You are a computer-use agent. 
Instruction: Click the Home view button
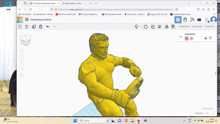click(22, 51)
